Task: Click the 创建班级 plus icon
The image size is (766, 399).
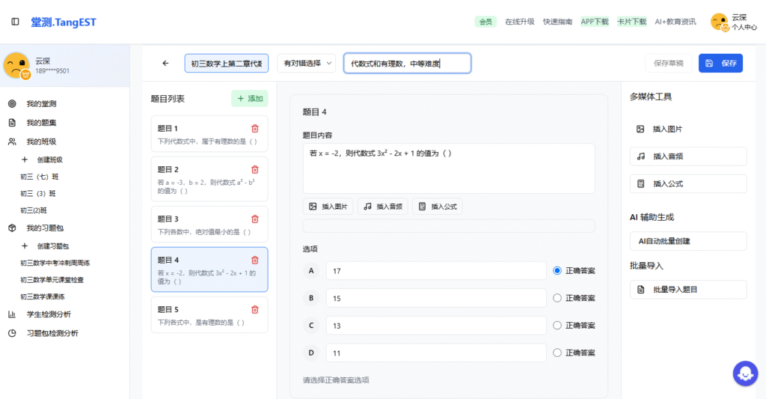Action: pyautogui.click(x=25, y=159)
